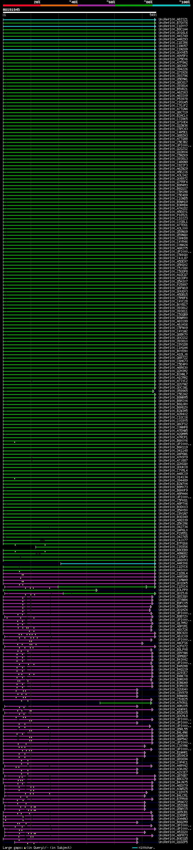Click the orange ~40% identity legend bar
The image size is (193, 850).
tap(59, 5)
